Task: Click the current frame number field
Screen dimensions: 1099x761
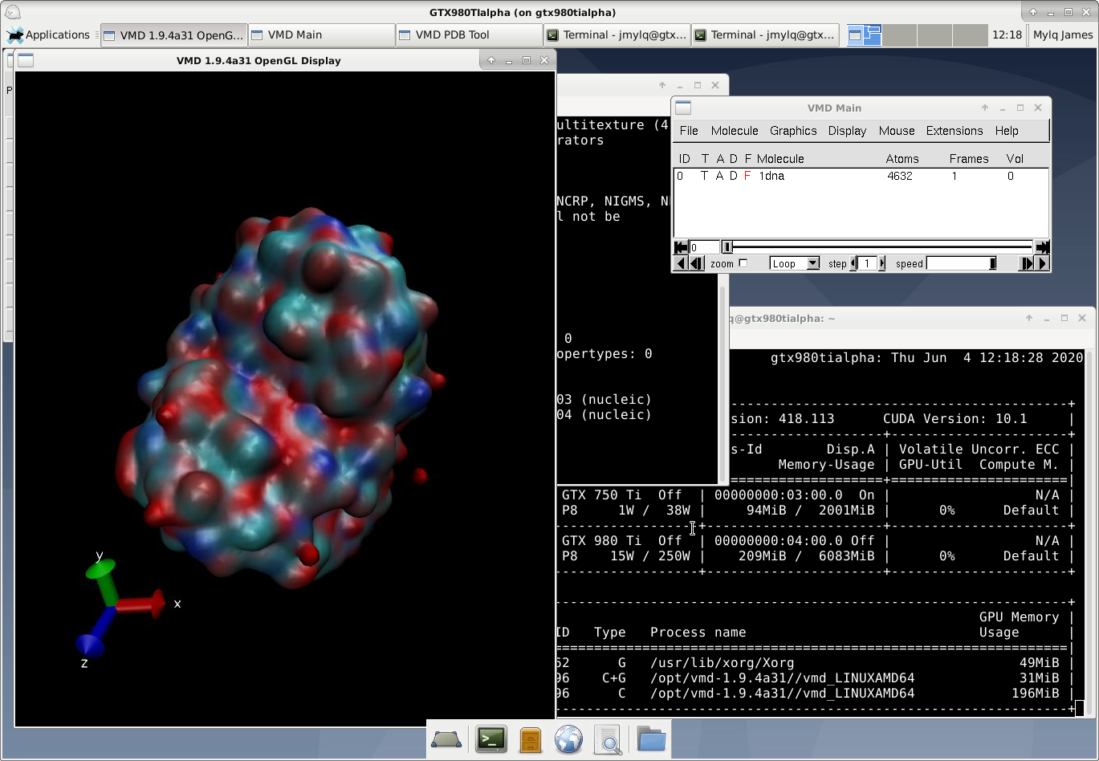Action: coord(704,247)
